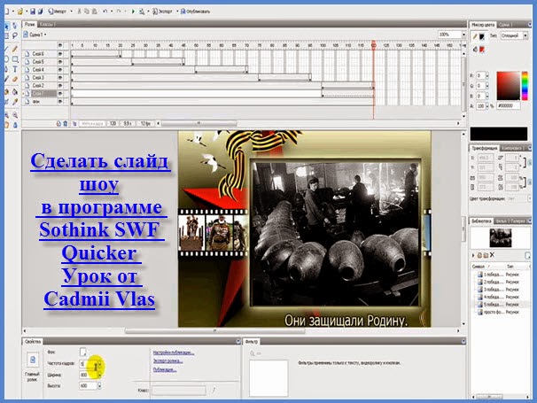Click the Export movie link

pos(167,360)
